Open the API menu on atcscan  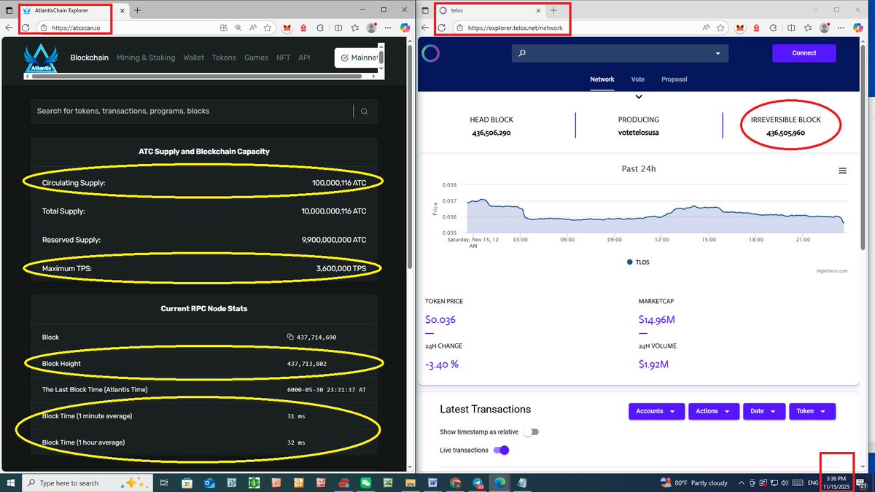click(x=304, y=58)
